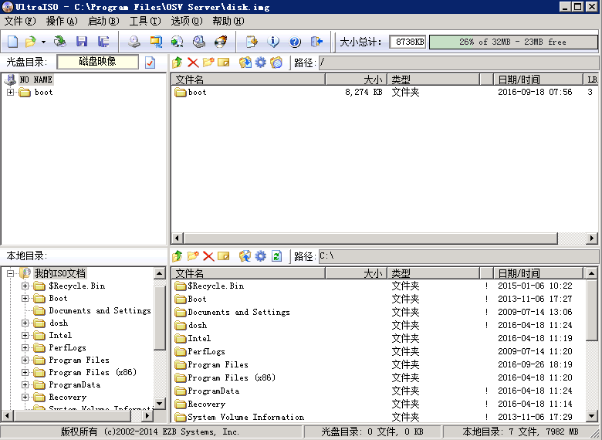The height and width of the screenshot is (440, 602).
Task: Open the 工具(T) menu
Action: (145, 21)
